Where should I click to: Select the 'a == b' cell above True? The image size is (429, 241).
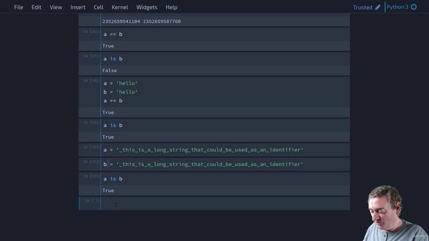(225, 34)
